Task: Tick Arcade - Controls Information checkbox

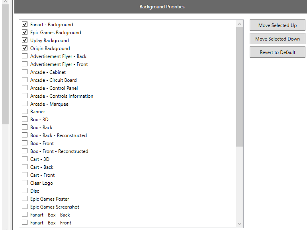Action: point(25,96)
